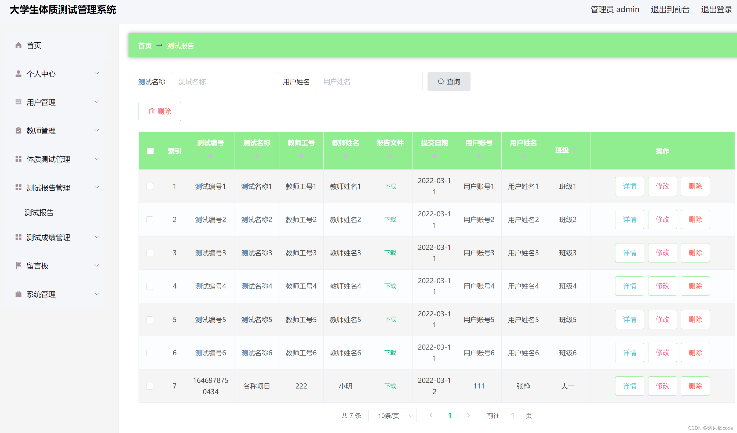The image size is (737, 433).
Task: Click the person icon for 个人中心
Action: (19, 74)
